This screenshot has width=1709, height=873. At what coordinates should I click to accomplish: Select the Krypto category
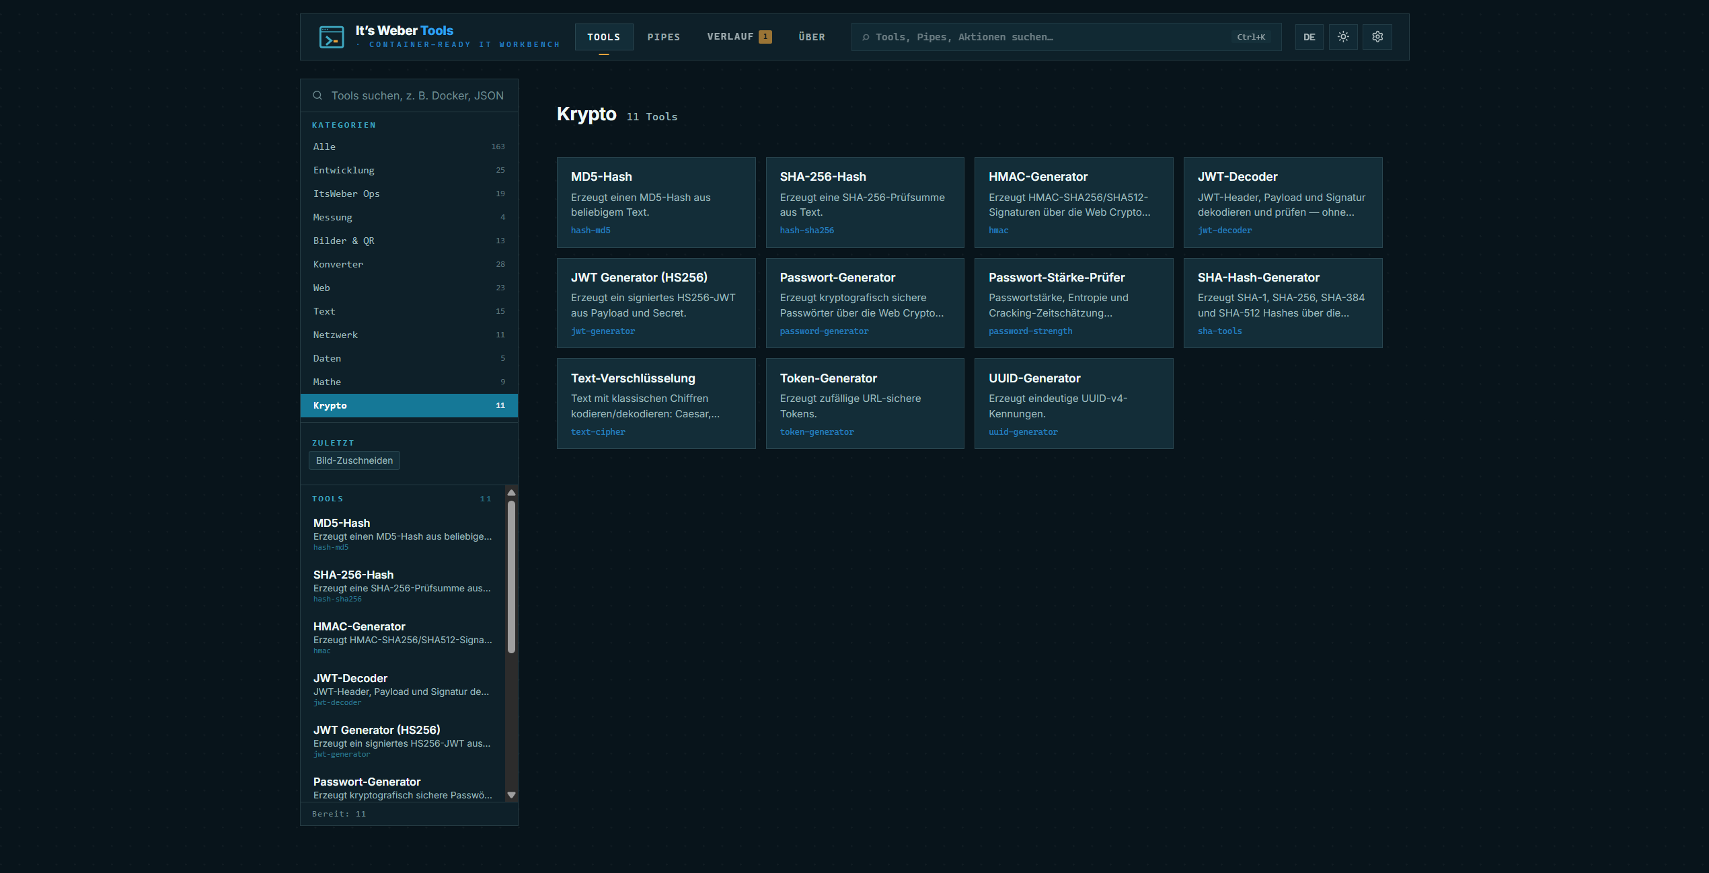[409, 405]
